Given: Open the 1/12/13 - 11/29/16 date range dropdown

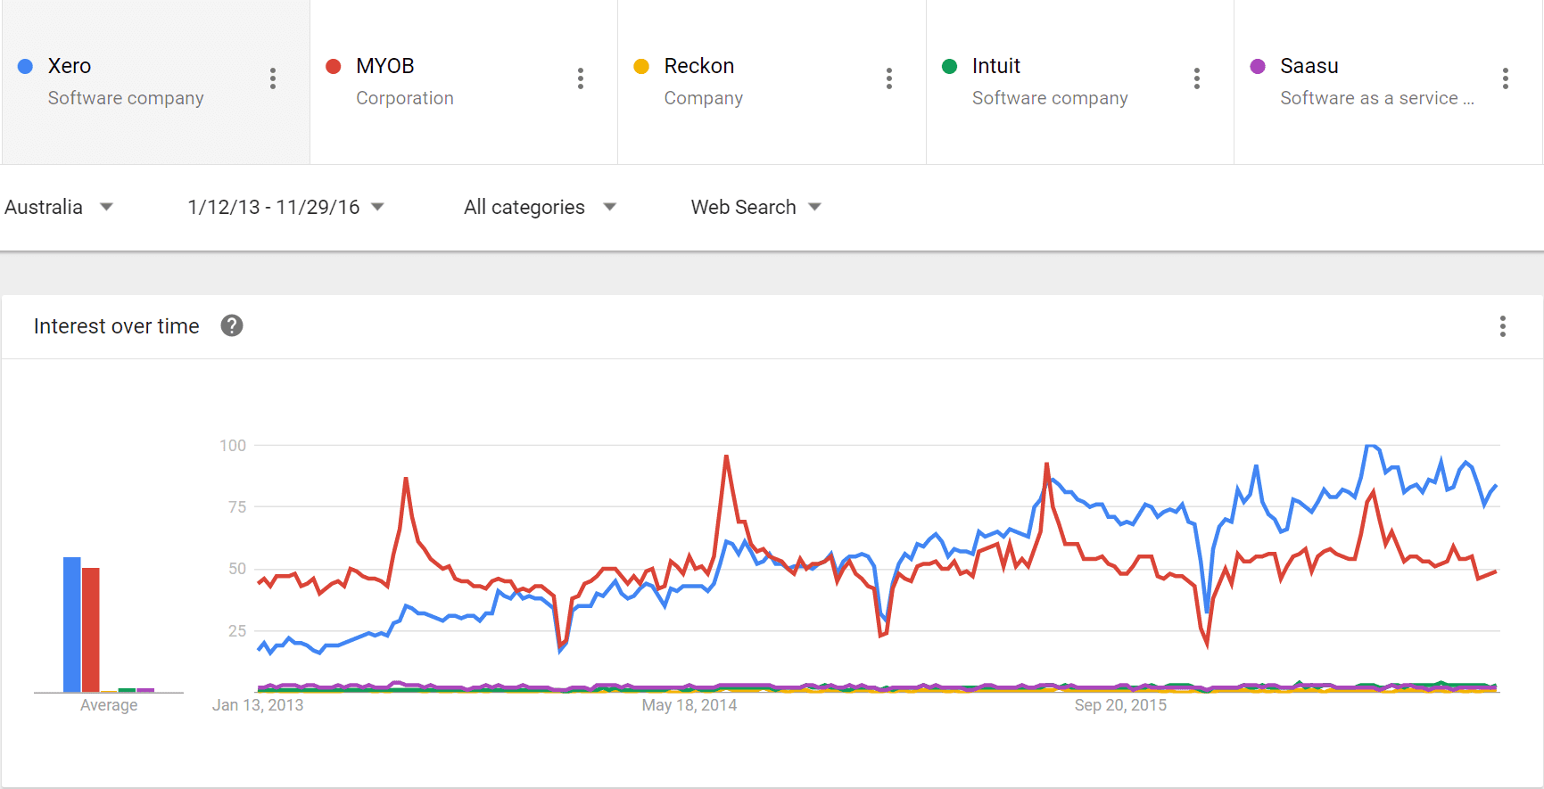Looking at the screenshot, I should click(285, 207).
